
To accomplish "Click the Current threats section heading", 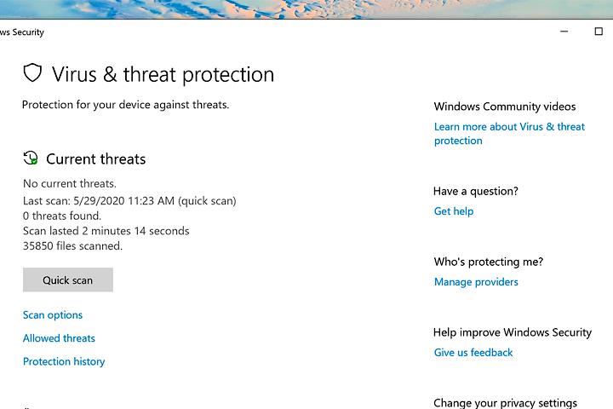I will point(95,159).
